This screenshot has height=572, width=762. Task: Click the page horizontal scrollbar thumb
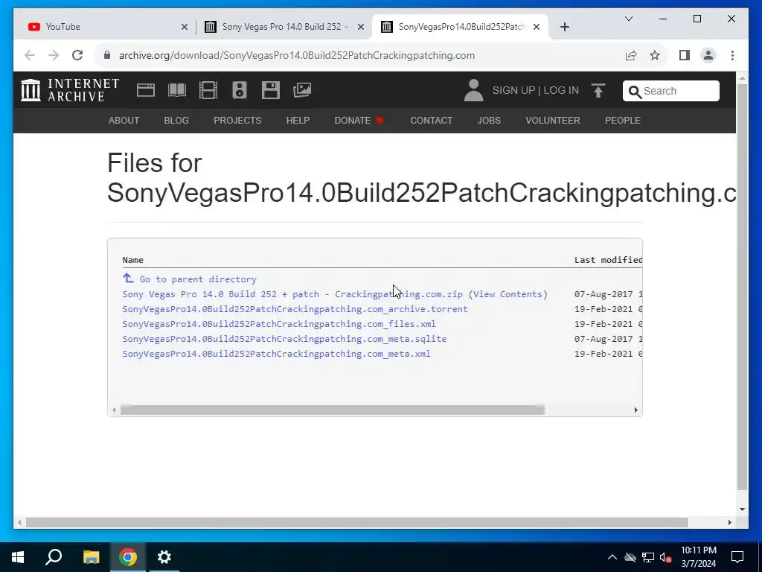point(356,522)
